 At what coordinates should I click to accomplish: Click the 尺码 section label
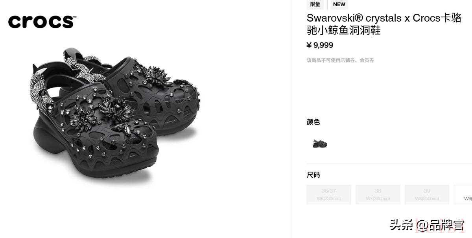(x=313, y=175)
